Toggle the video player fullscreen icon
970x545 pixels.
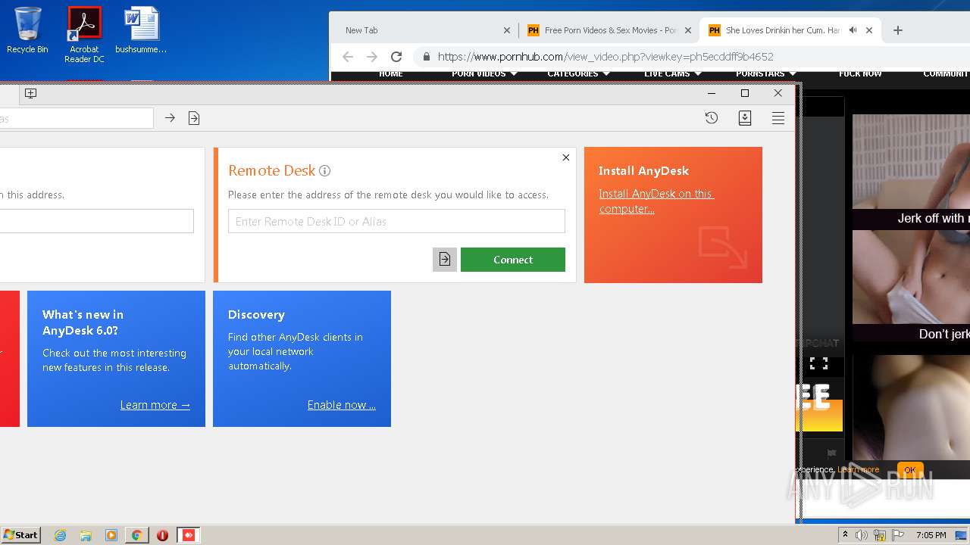pyautogui.click(x=818, y=363)
